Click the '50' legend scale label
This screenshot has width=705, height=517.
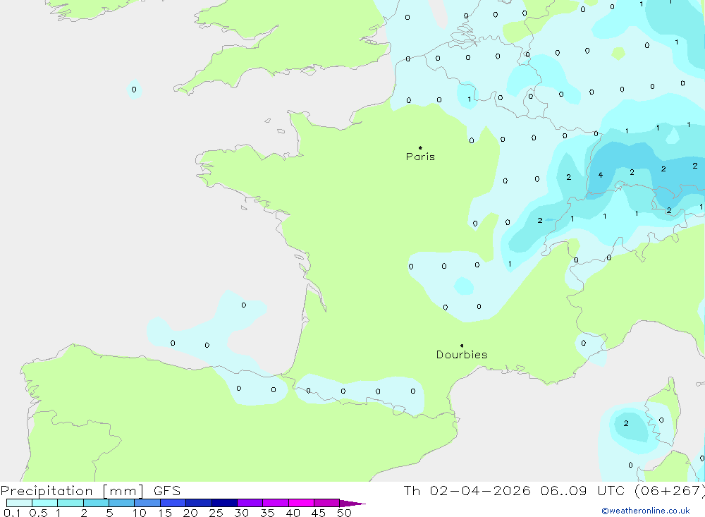tap(344, 513)
